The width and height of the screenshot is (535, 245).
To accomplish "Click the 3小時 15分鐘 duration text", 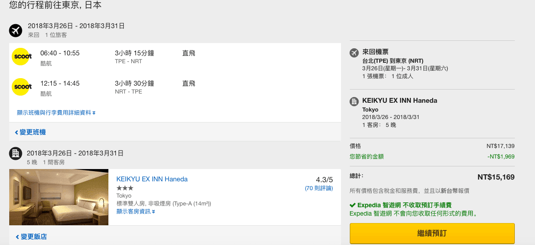I will tap(134, 53).
